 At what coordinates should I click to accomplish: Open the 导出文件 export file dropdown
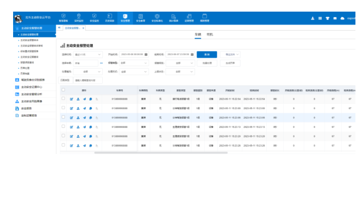tap(230, 55)
